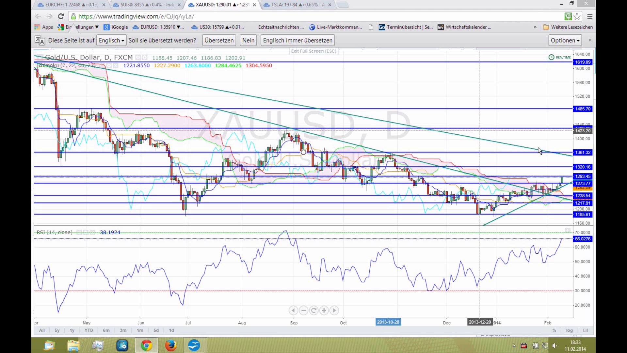Click the chart zoom out minus button
This screenshot has height=353, width=627.
pos(303,311)
